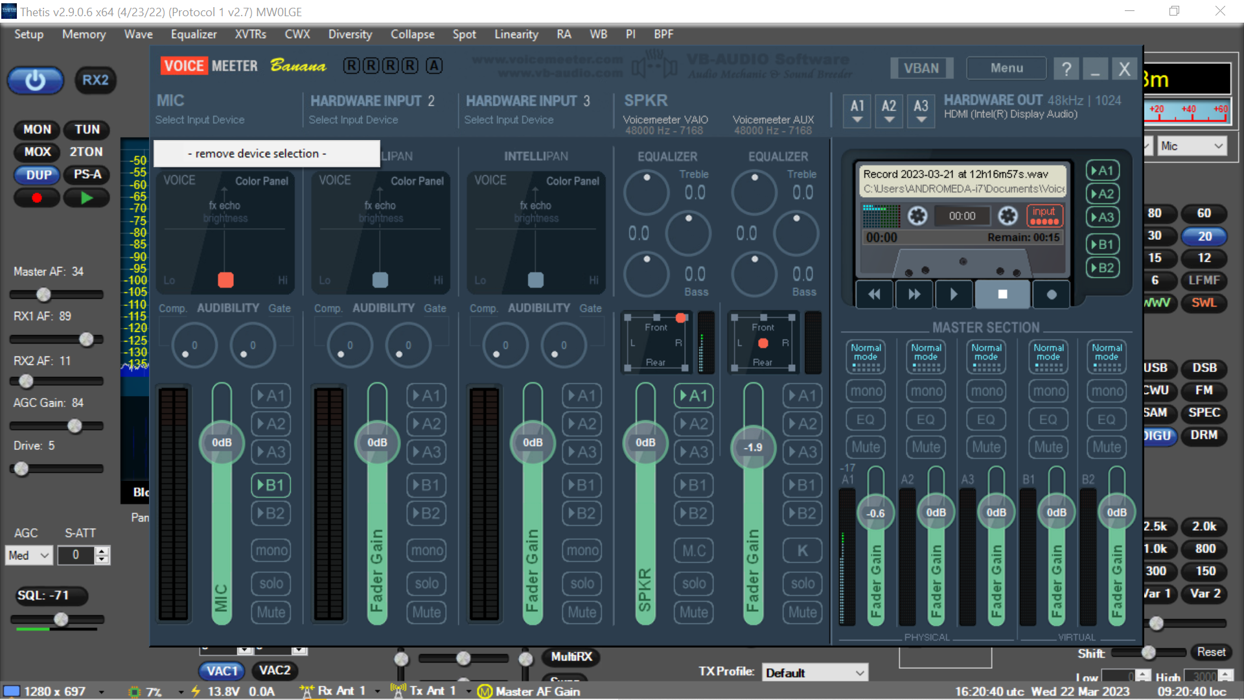The image size is (1244, 700).
Task: Toggle mono on master A1 bus
Action: [866, 391]
